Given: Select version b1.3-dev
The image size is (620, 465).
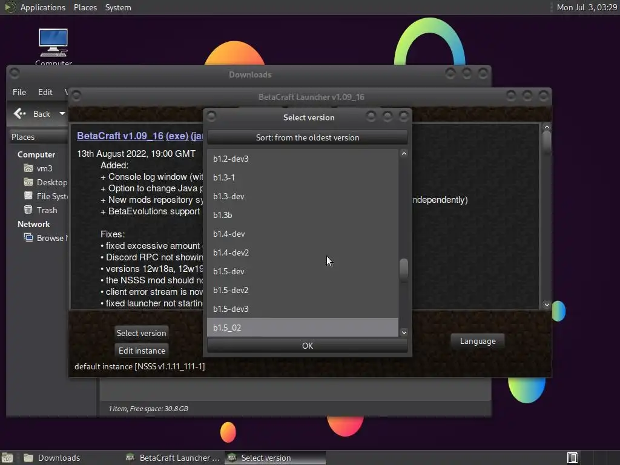Looking at the screenshot, I should tap(303, 196).
